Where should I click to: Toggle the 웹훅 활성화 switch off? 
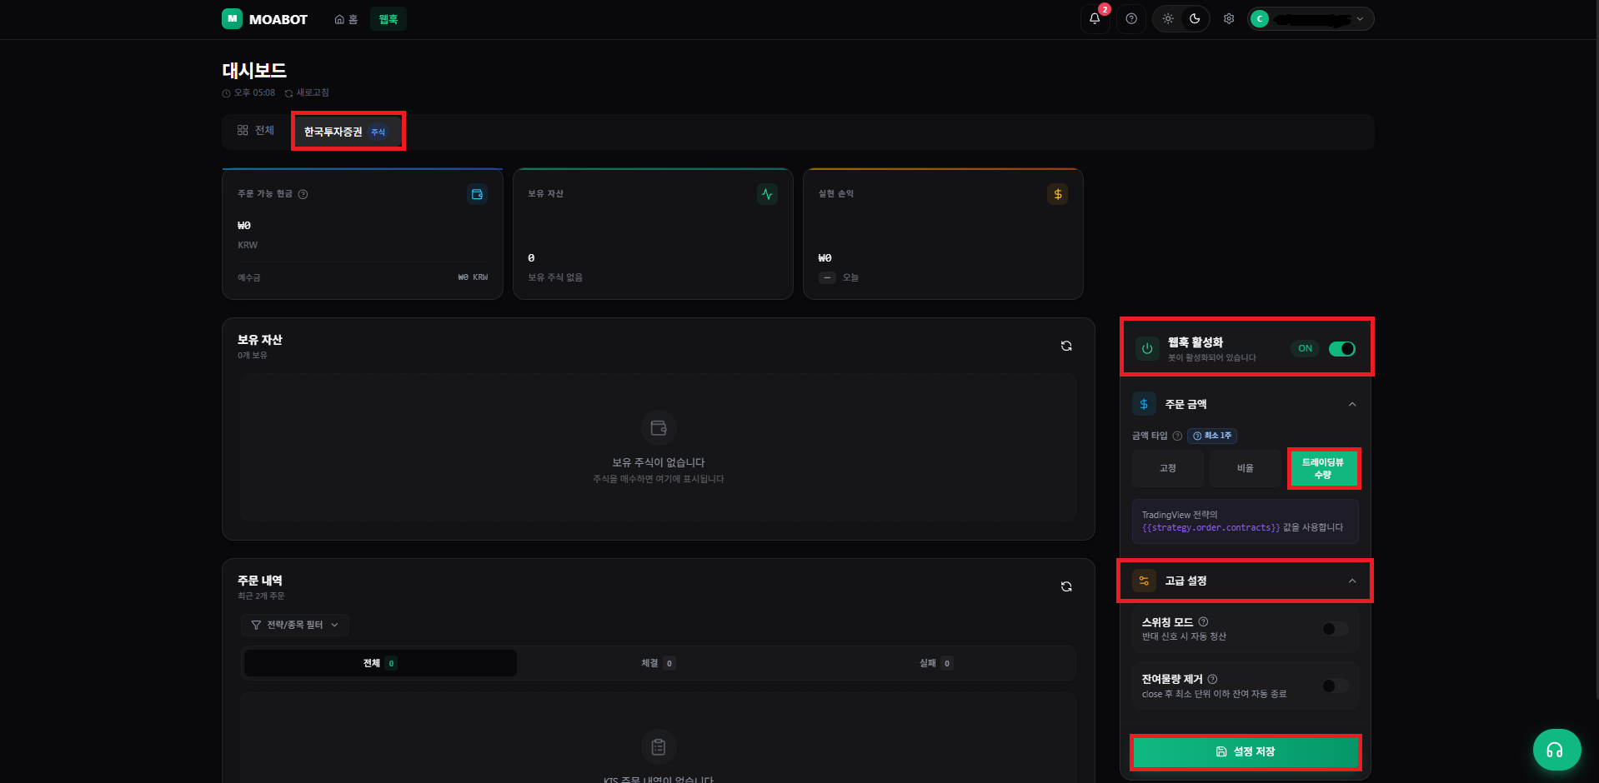(1342, 348)
